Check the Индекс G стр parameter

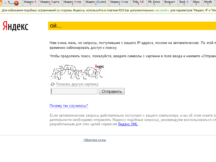point(119,3)
